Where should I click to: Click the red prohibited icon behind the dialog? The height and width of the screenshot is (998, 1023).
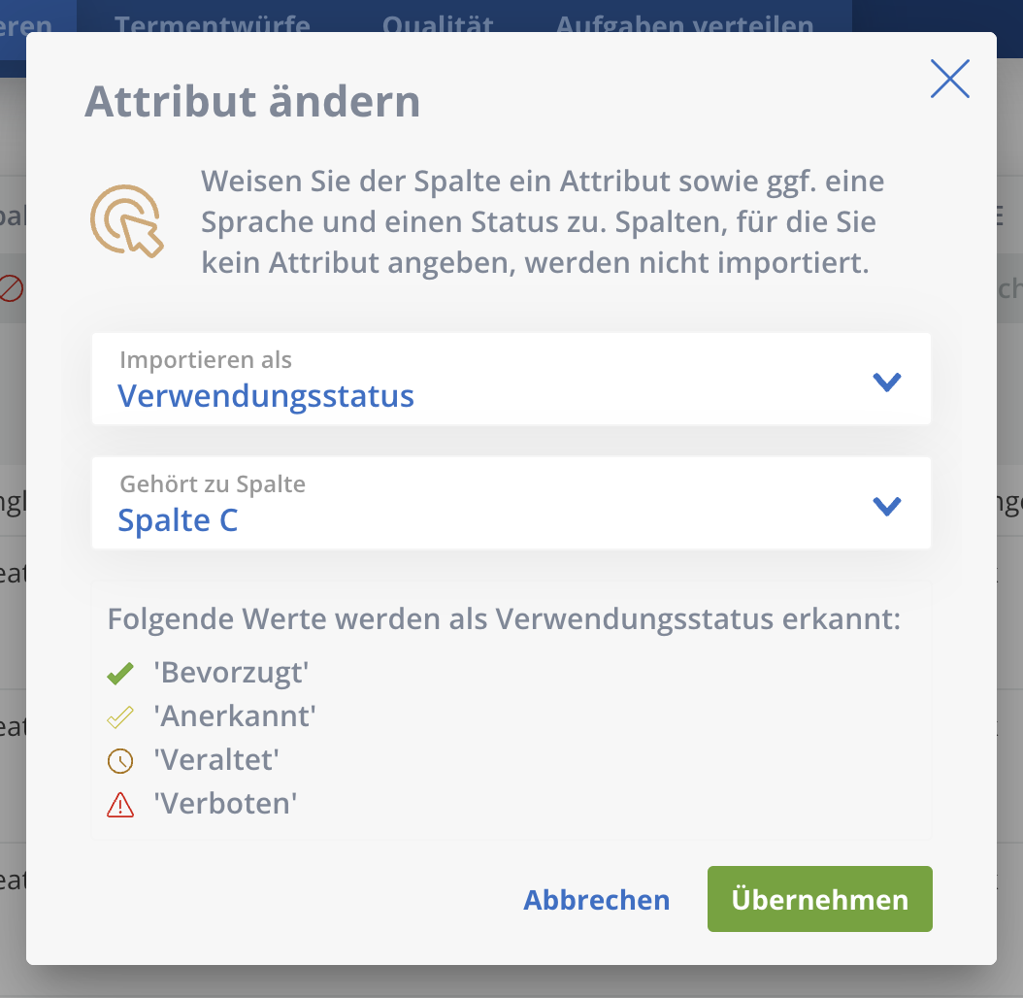pos(11,288)
